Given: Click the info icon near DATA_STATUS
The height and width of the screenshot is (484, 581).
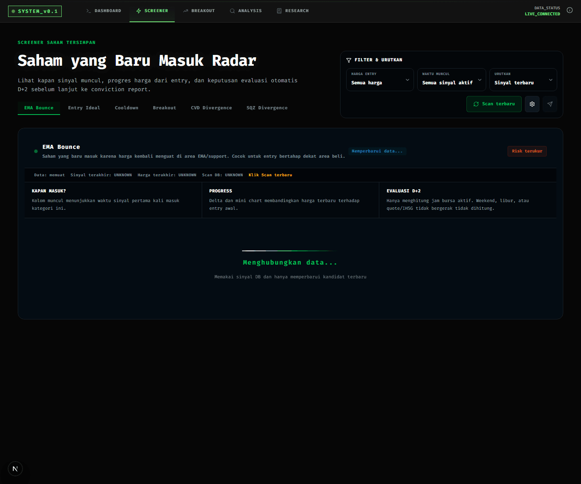Looking at the screenshot, I should 570,10.
